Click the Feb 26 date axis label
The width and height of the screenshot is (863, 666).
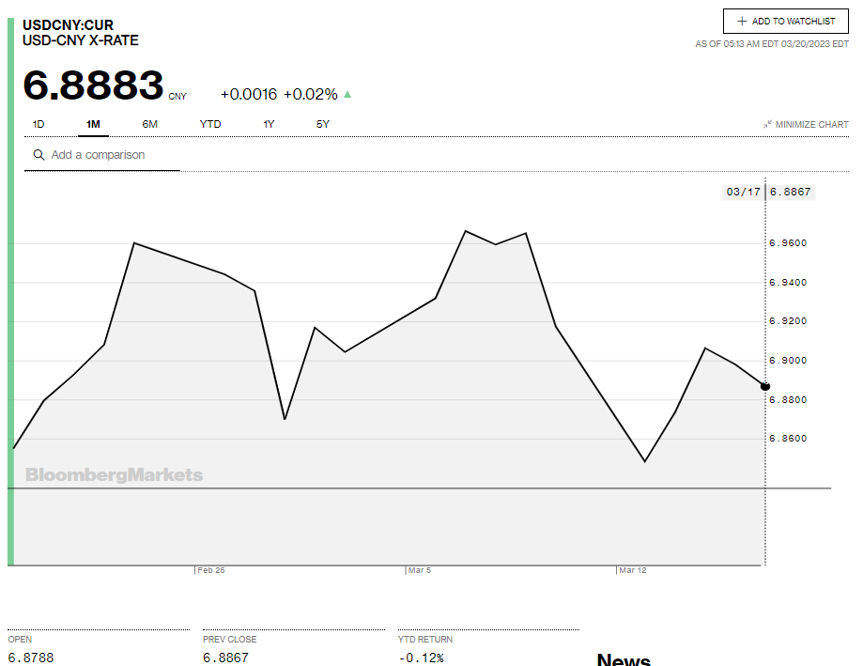[x=211, y=570]
